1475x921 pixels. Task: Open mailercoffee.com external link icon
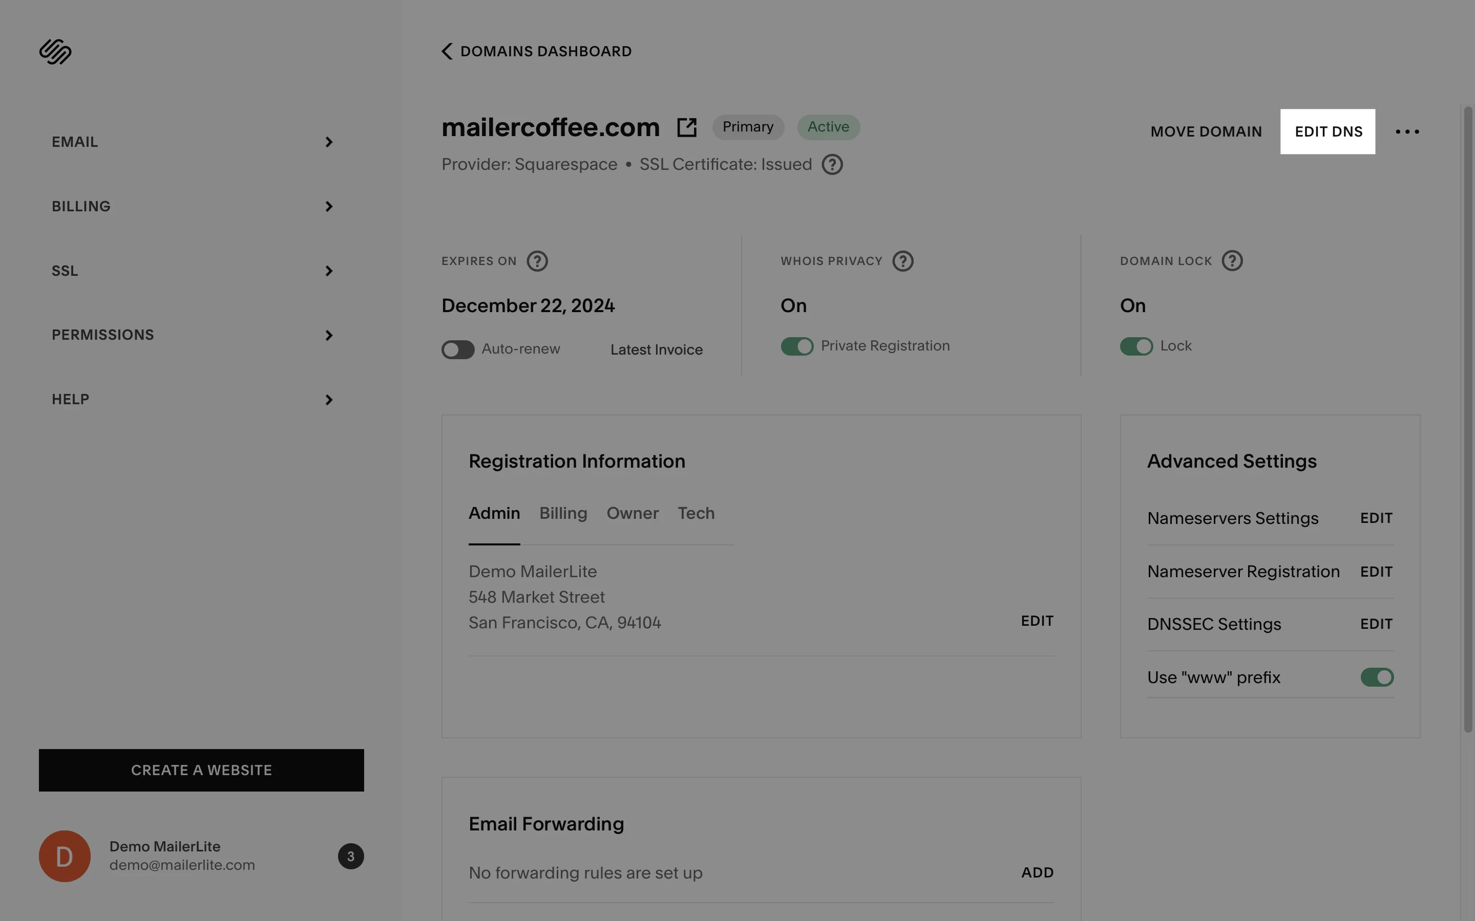(686, 127)
